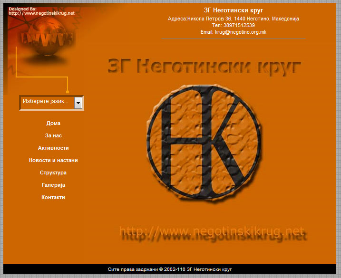
Task: Click the Designed By negotinskikrug.net link
Action: (41, 11)
